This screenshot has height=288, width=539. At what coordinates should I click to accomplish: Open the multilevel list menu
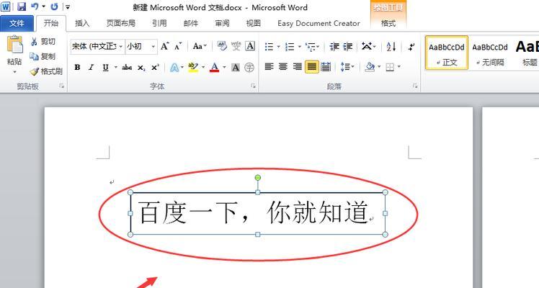tap(312, 46)
